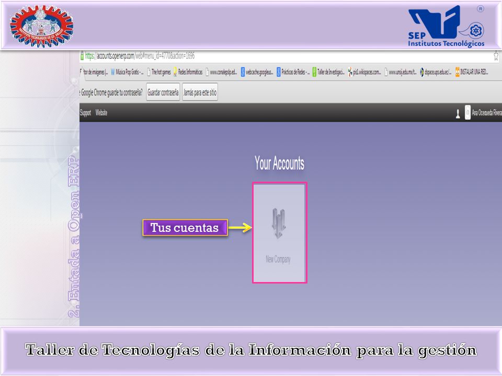Open the Support menu item
502x376 pixels.
click(85, 113)
